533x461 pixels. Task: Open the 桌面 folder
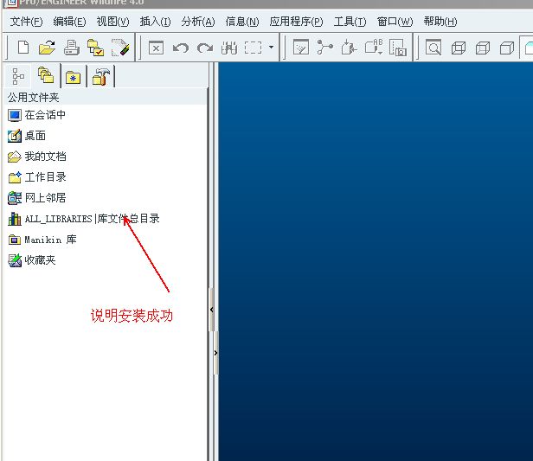coord(35,136)
